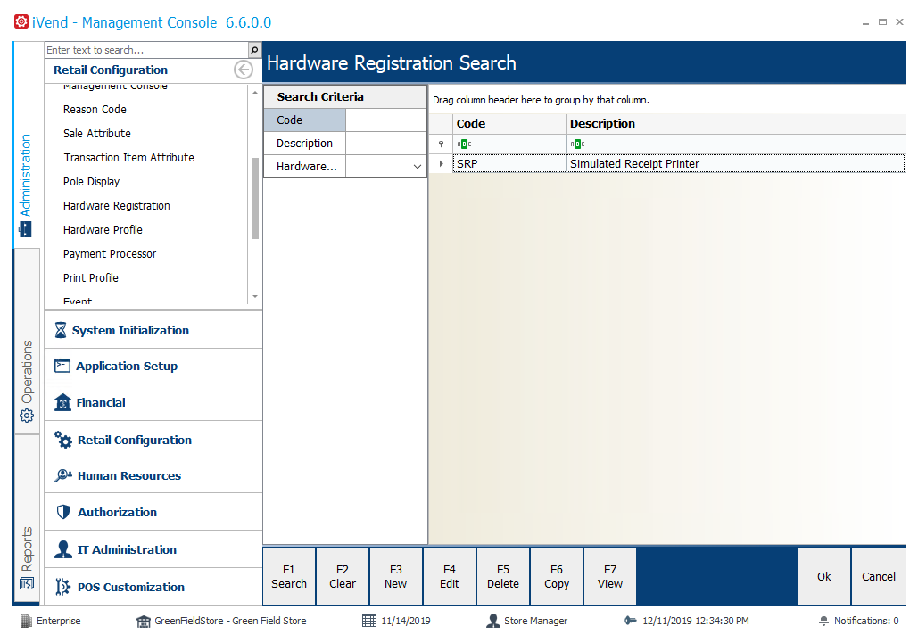The height and width of the screenshot is (643, 918).
Task: Select the Payment Processor list item
Action: (x=110, y=254)
